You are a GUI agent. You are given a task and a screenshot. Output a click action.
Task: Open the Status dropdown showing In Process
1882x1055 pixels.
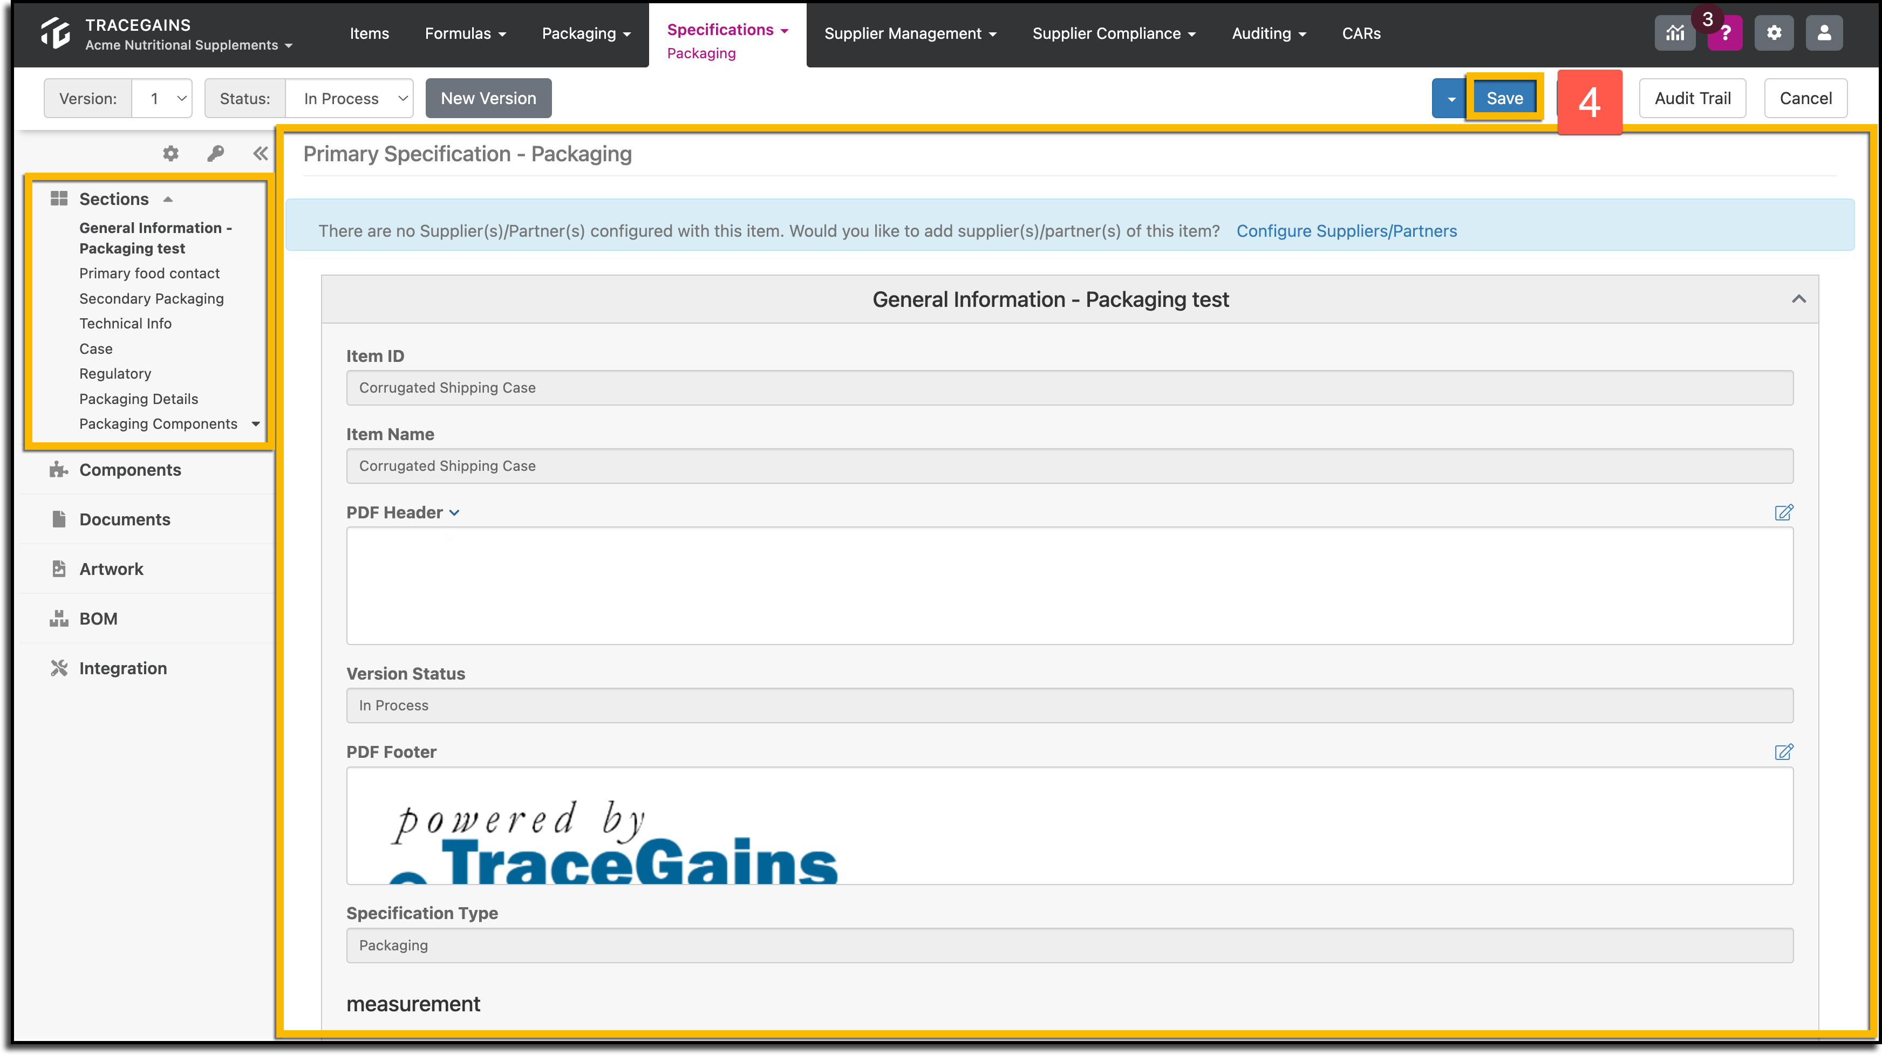point(349,99)
